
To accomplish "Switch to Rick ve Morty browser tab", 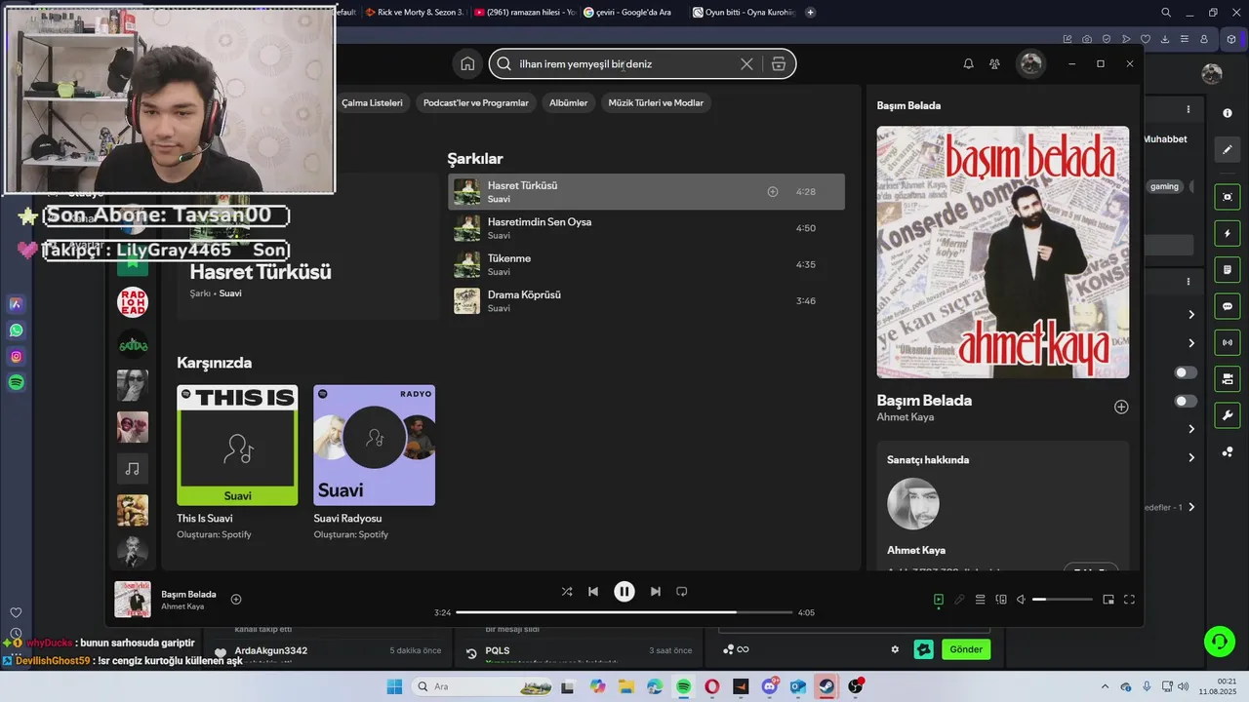I will (x=418, y=13).
